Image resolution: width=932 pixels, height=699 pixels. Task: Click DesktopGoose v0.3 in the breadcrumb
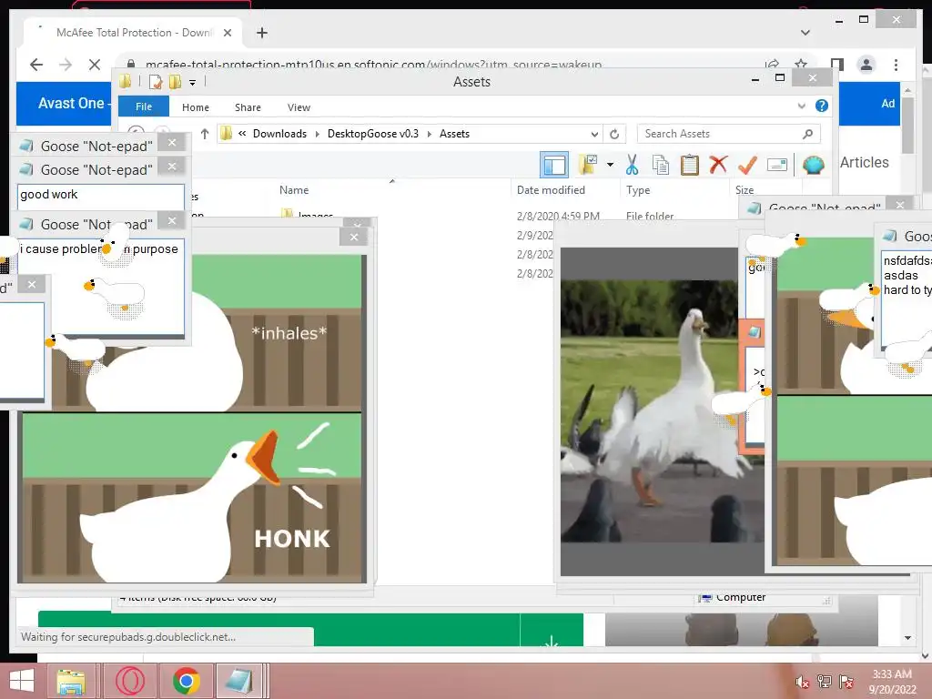point(373,134)
